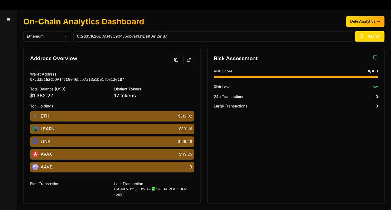
Task: Click the $812.32 ETH value
Action: [x=185, y=116]
